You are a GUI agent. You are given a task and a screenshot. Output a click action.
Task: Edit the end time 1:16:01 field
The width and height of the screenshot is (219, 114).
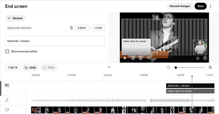click(x=98, y=28)
